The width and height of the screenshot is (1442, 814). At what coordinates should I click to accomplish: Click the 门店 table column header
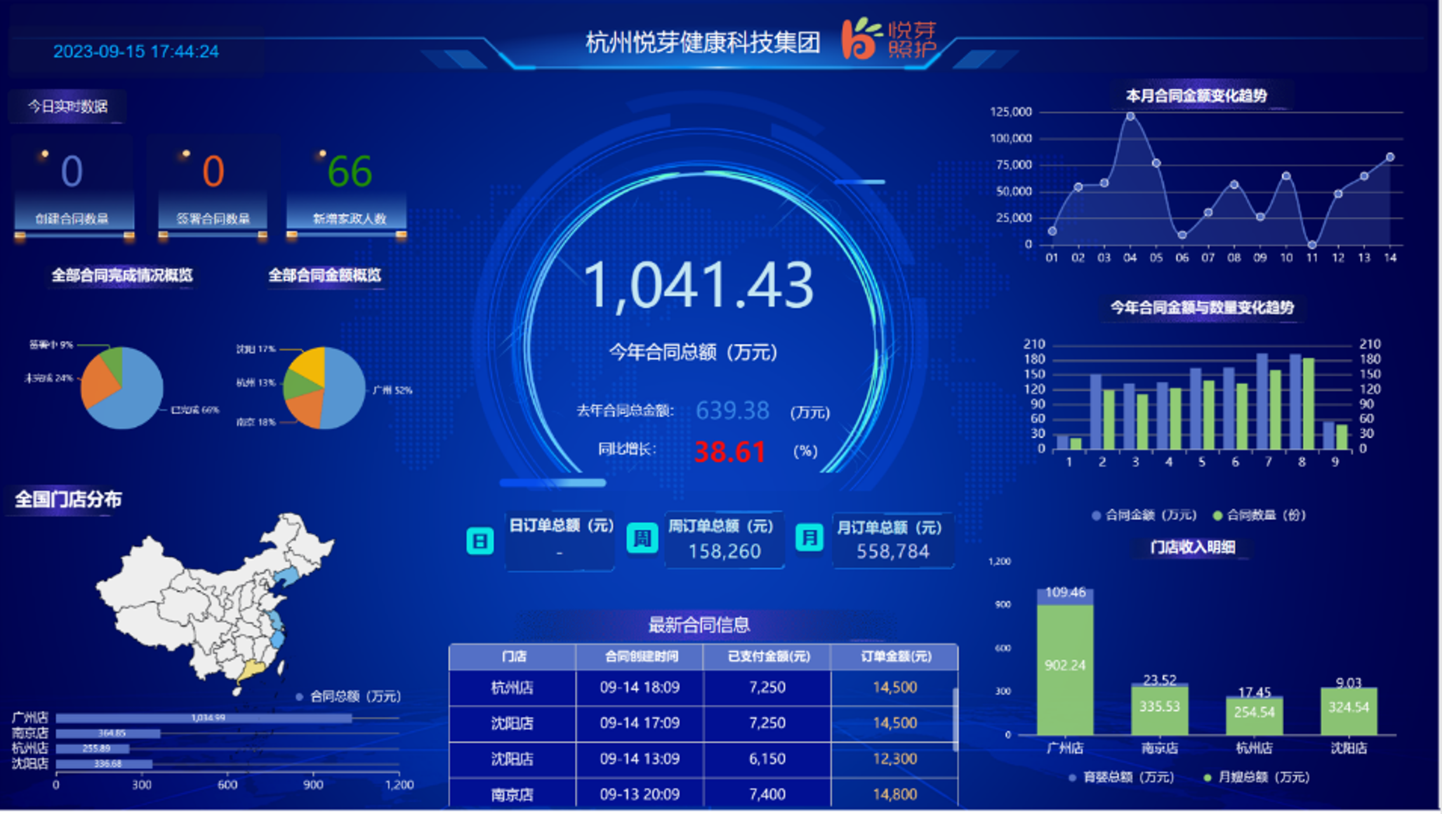pos(513,657)
